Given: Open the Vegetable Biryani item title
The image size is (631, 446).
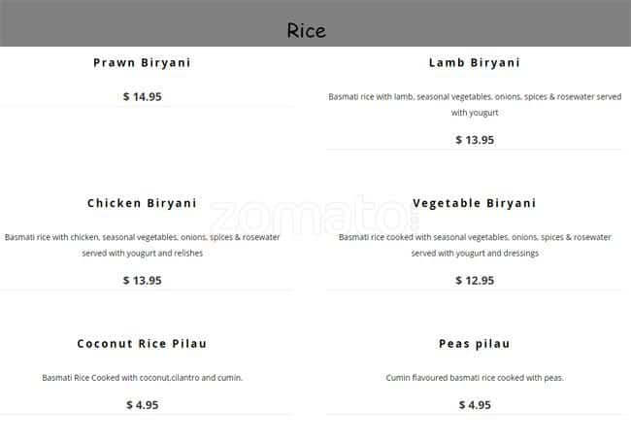Looking at the screenshot, I should [x=475, y=203].
